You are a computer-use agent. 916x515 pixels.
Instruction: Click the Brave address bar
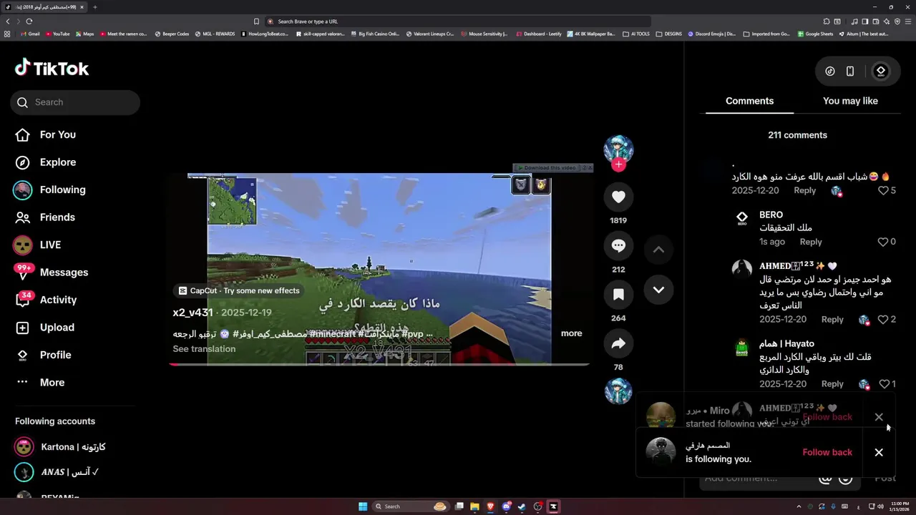point(458,21)
